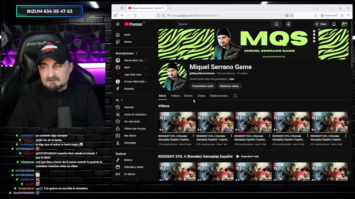The width and height of the screenshot is (355, 199).
Task: Click Reproducir todo for the playlist
Action: coord(247,156)
